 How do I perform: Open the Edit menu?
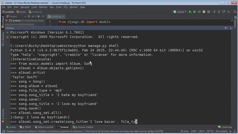point(9,7)
